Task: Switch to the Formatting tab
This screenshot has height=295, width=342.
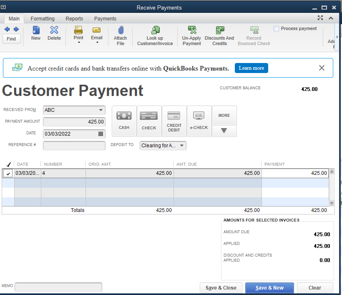Action: point(43,19)
